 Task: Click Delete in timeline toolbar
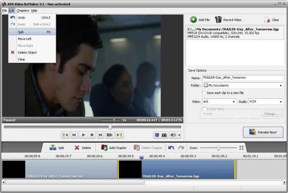click(x=83, y=148)
